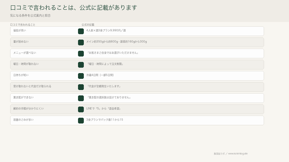Click the 曜日・時間によって注文制限 quote

[x=105, y=64]
